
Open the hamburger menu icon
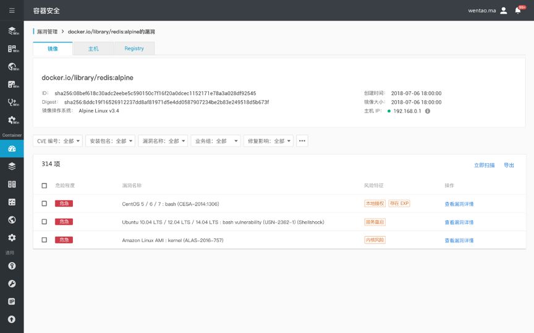pos(12,11)
